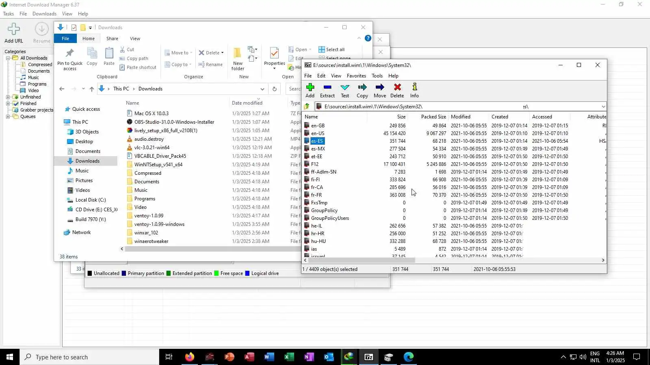Open the Tasks menu in IDM

point(9,14)
